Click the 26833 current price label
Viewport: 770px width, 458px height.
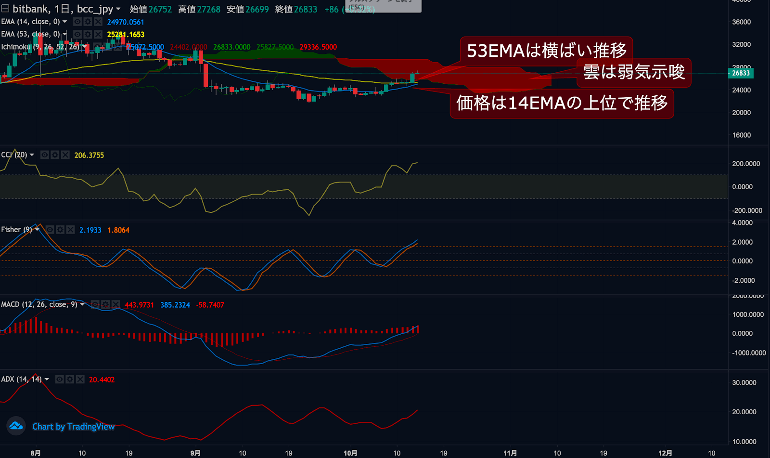[x=741, y=73]
